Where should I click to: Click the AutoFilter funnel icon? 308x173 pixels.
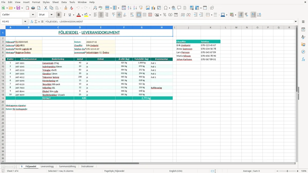click(x=141, y=8)
